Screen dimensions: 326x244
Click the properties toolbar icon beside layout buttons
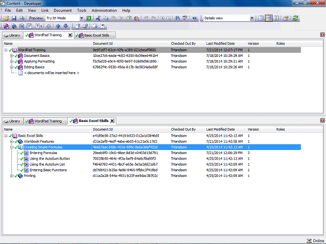click(285, 18)
